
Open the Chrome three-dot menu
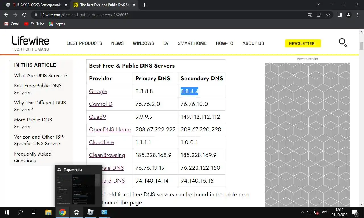tap(357, 15)
